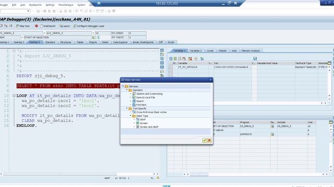The height and width of the screenshot is (187, 334).
Task: Choose Screen and ABAP stack type
Action: pyautogui.click(x=149, y=127)
